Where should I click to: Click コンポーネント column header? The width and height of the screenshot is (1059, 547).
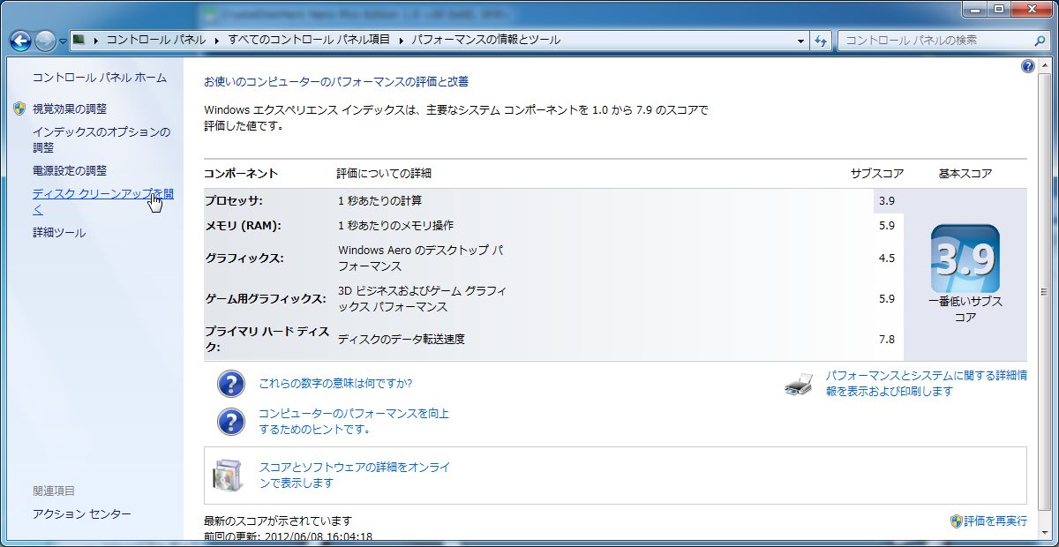pyautogui.click(x=241, y=174)
